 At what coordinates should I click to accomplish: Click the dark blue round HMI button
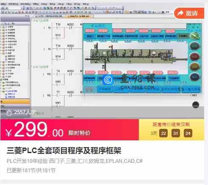point(195,77)
